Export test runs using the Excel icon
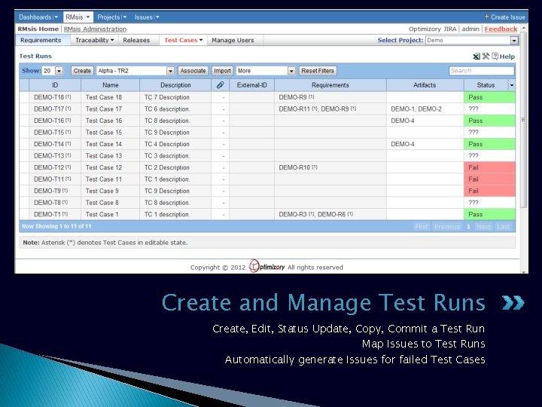Screen dimensions: 542x407 click(x=477, y=56)
